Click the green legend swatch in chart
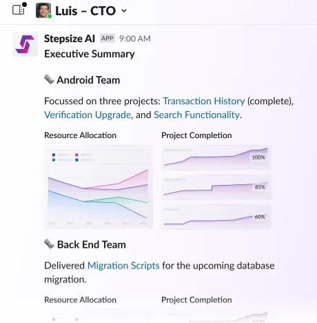The image size is (317, 323). [54, 160]
